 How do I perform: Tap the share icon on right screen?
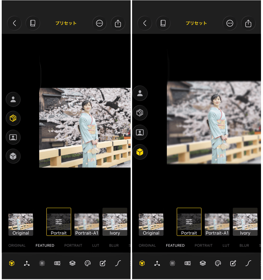coord(248,23)
